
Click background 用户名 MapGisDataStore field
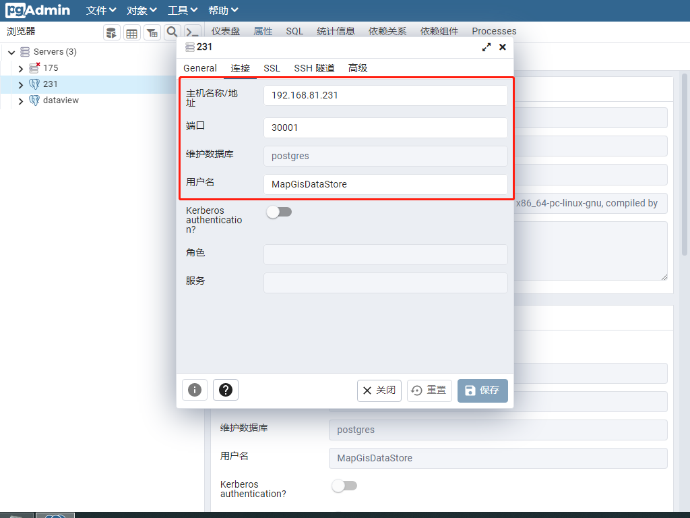pyautogui.click(x=498, y=458)
